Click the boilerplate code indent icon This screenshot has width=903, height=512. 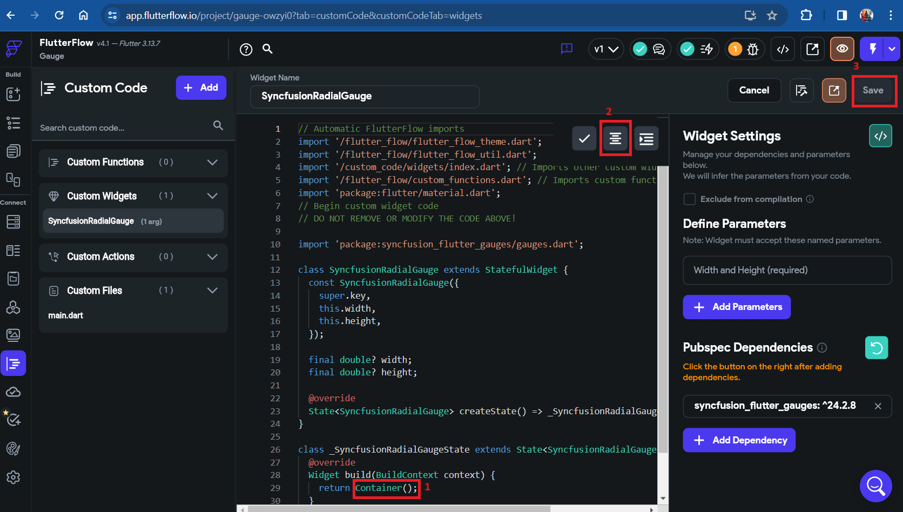point(646,139)
